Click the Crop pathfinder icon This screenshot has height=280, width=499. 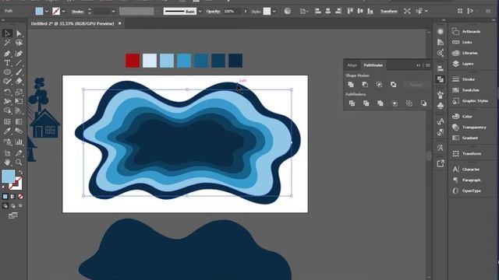395,103
